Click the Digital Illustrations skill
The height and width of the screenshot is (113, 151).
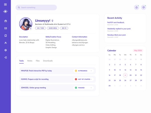pyautogui.click(x=52, y=40)
